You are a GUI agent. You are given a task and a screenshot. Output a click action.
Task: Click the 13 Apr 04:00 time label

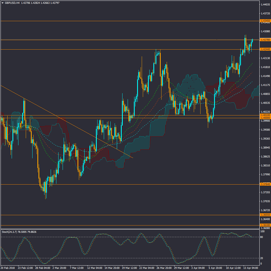(251, 268)
